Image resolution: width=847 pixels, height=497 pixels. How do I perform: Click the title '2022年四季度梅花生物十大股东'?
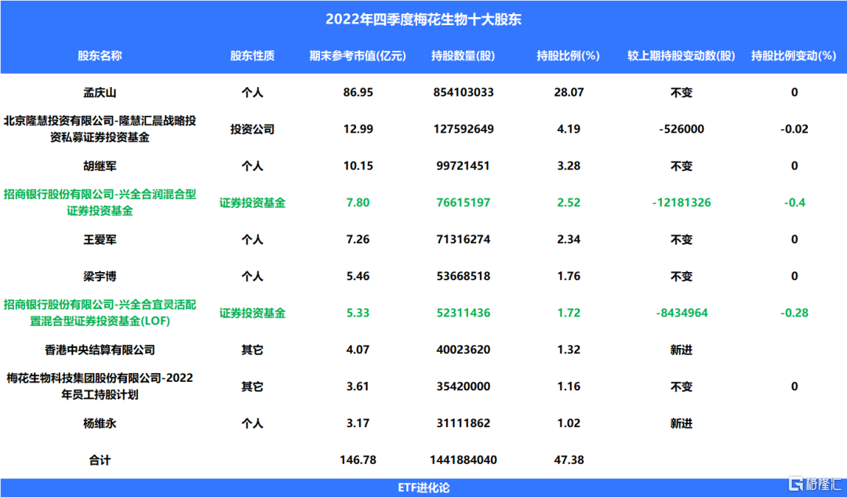(x=423, y=20)
